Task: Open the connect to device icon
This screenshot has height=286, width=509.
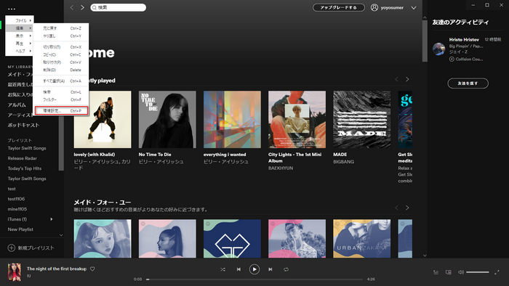Action: point(449,272)
